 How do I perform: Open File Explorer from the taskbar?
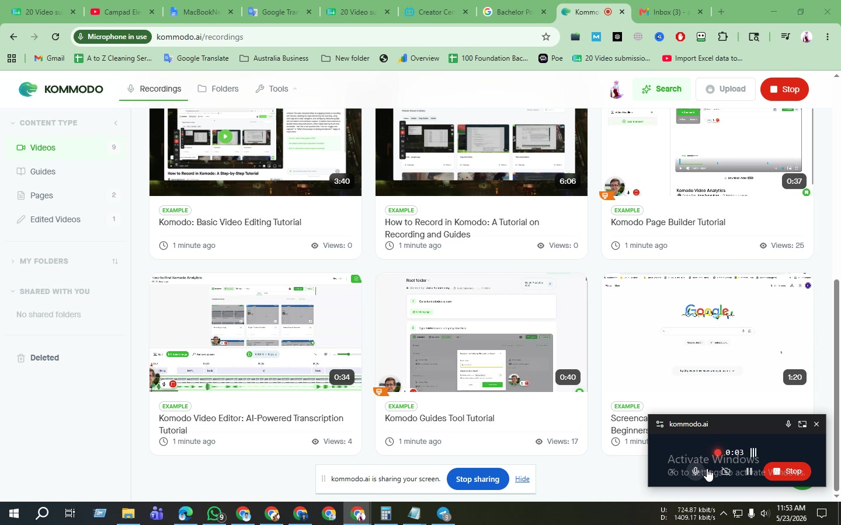click(x=128, y=514)
